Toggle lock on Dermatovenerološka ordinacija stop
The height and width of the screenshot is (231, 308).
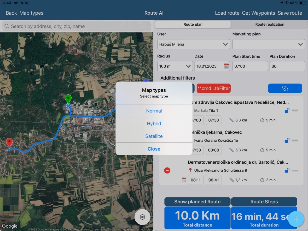(287, 170)
